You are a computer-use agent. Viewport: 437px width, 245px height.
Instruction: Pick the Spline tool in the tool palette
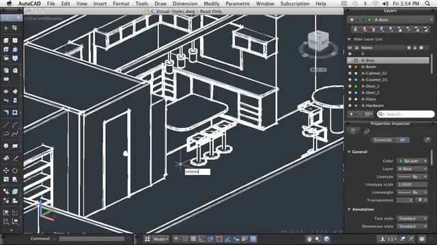[x=15, y=134]
